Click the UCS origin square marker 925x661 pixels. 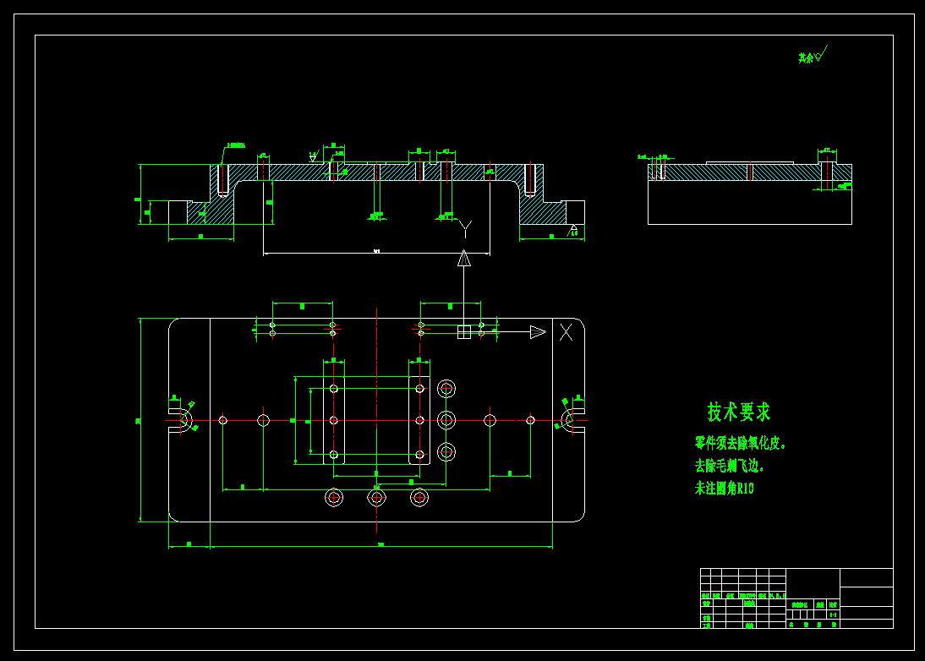[x=464, y=332]
